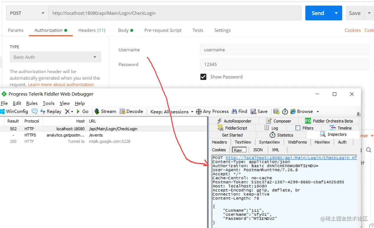The height and width of the screenshot is (228, 374).
Task: Click the Any Process target icon
Action: click(x=199, y=111)
